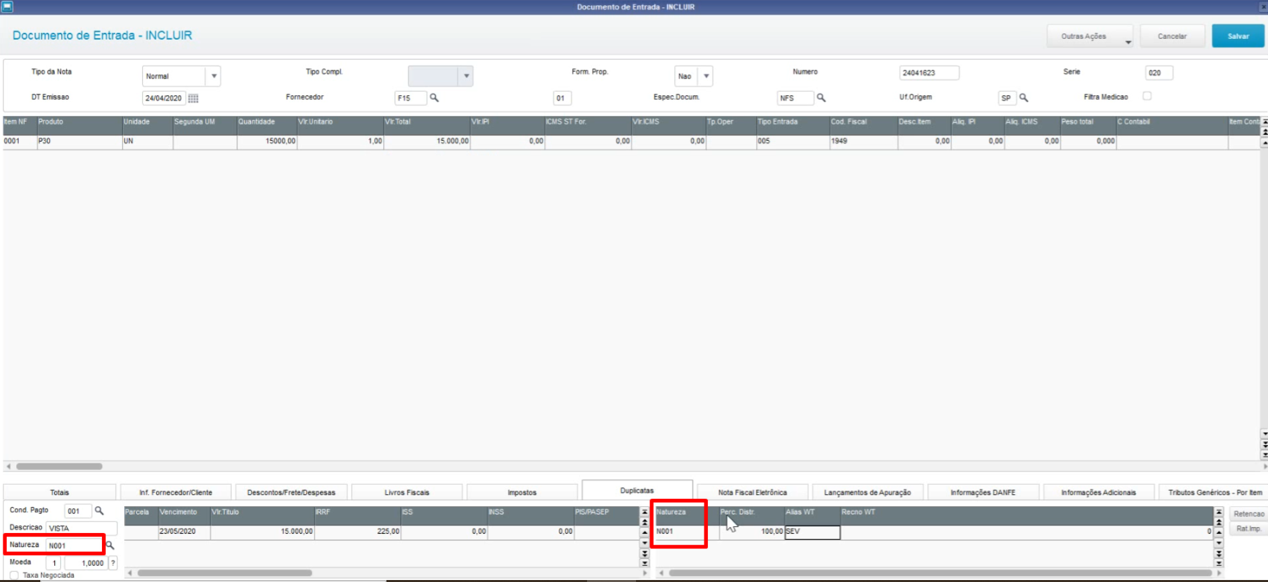
Task: Switch to Totais tab
Action: pos(60,492)
